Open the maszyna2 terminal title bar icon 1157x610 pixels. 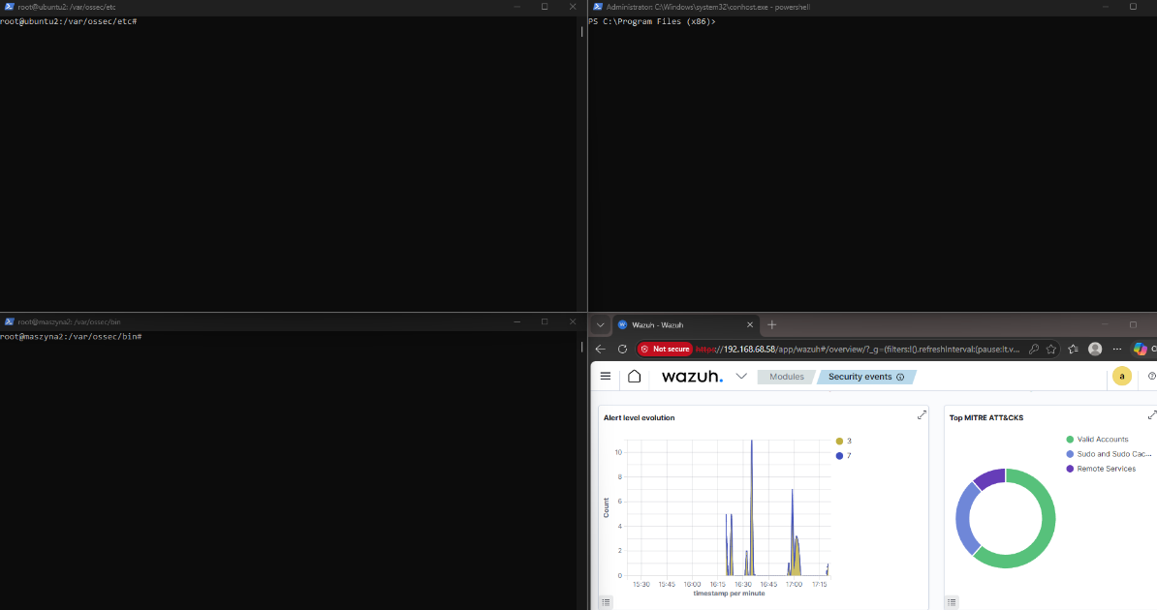click(x=10, y=321)
